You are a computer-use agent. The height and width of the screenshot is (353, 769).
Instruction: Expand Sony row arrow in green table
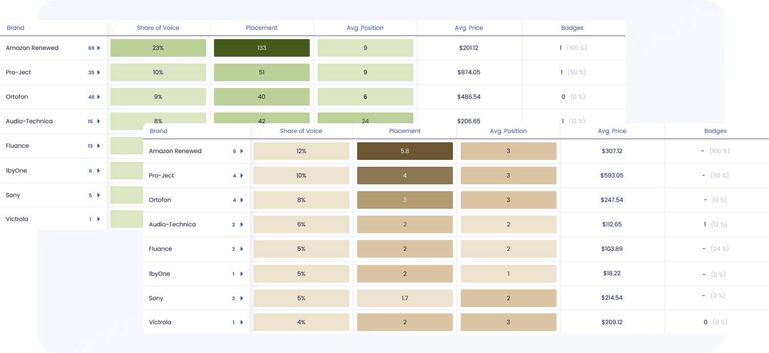coord(99,195)
